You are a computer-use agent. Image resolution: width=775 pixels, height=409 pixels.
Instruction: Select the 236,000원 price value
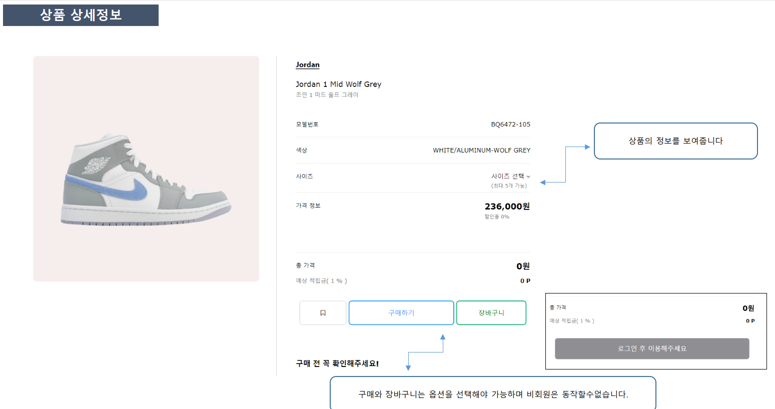508,206
